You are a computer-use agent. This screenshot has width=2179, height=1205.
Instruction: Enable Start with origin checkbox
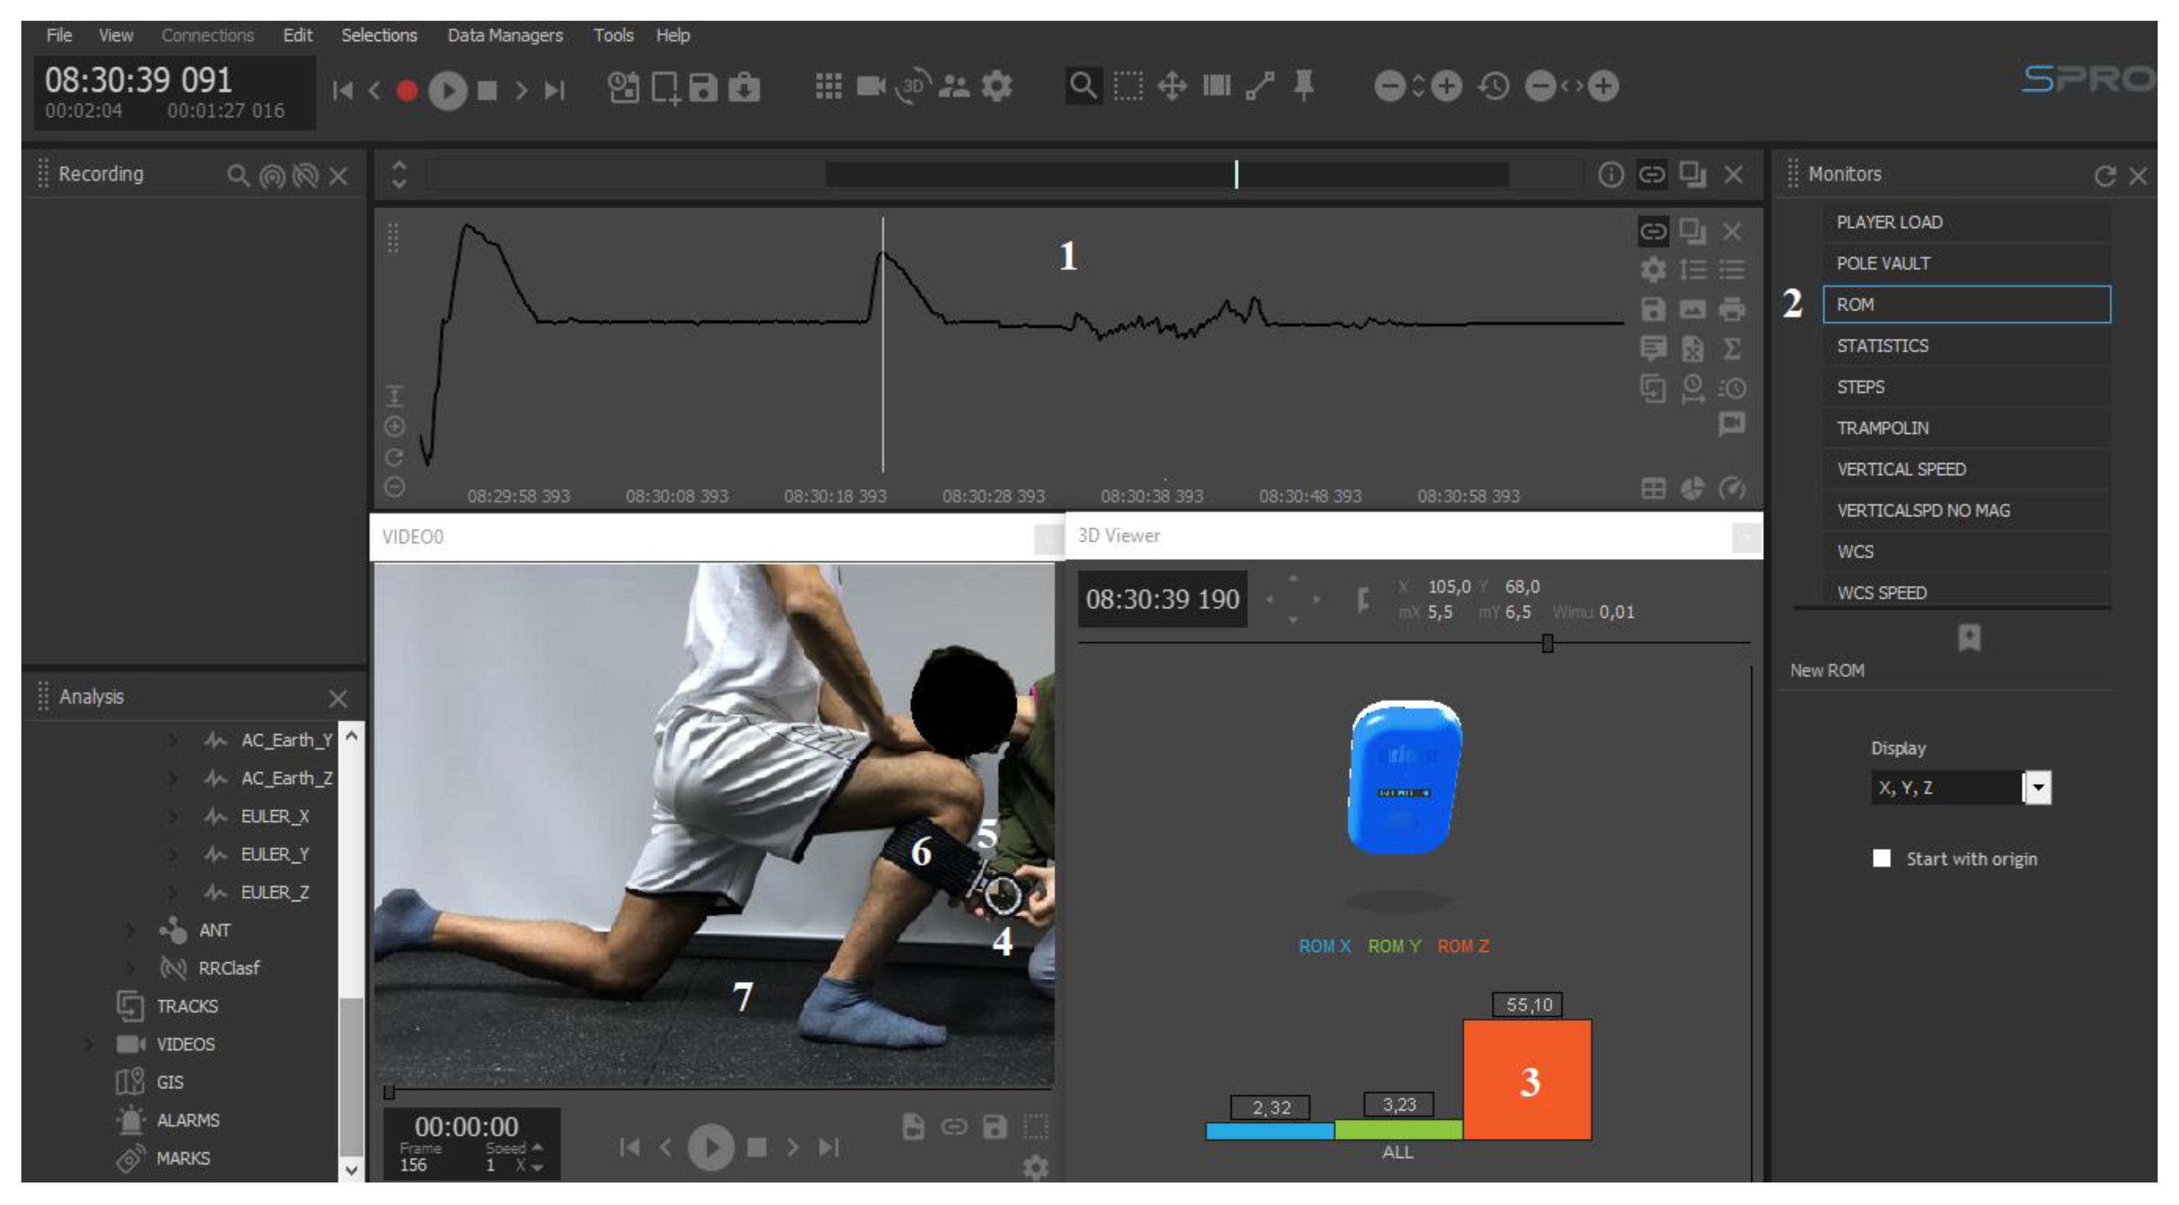tap(1881, 858)
